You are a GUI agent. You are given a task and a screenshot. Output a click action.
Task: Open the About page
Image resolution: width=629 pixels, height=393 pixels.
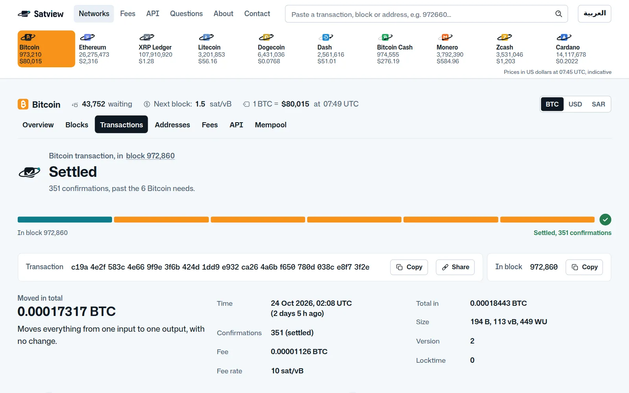(223, 14)
